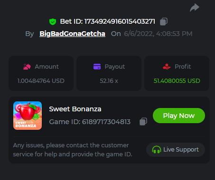215x180 pixels.
Task: Click the share arrow icon
Action: tap(195, 8)
